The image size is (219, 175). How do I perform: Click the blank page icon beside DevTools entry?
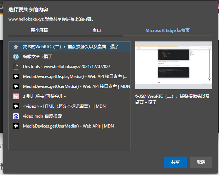click(x=16, y=67)
